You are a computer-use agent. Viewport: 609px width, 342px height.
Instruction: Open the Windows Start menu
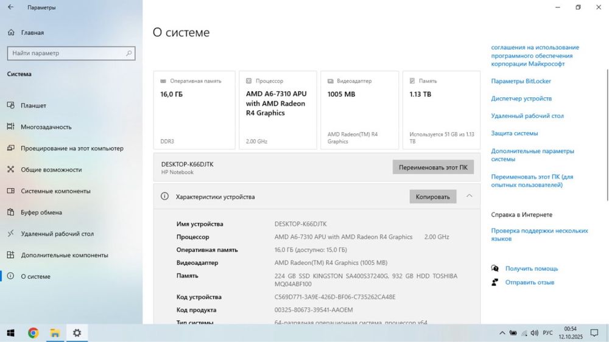click(10, 333)
